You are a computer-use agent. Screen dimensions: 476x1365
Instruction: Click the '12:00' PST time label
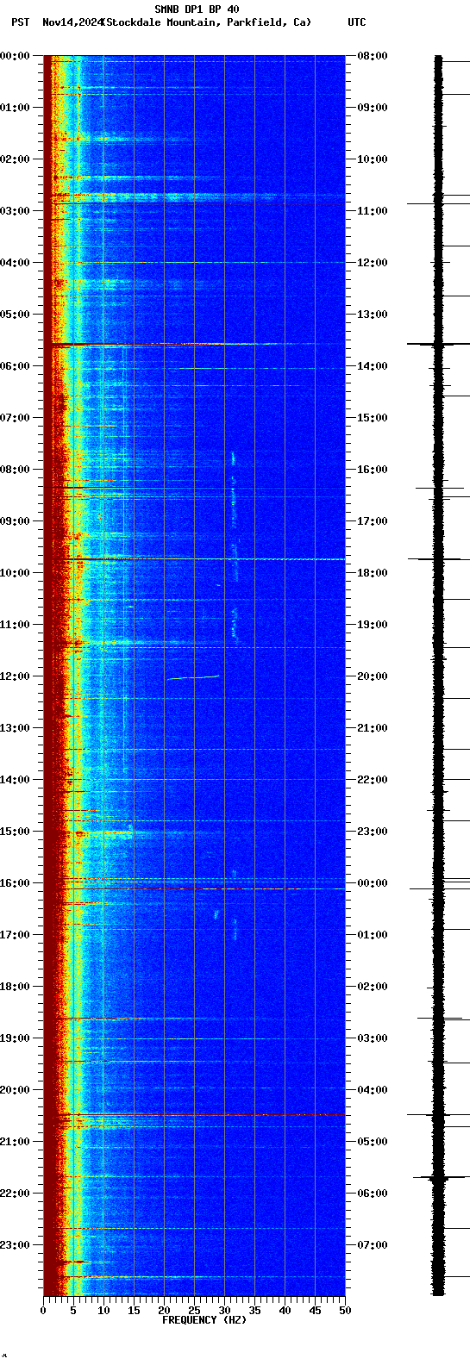[15, 676]
